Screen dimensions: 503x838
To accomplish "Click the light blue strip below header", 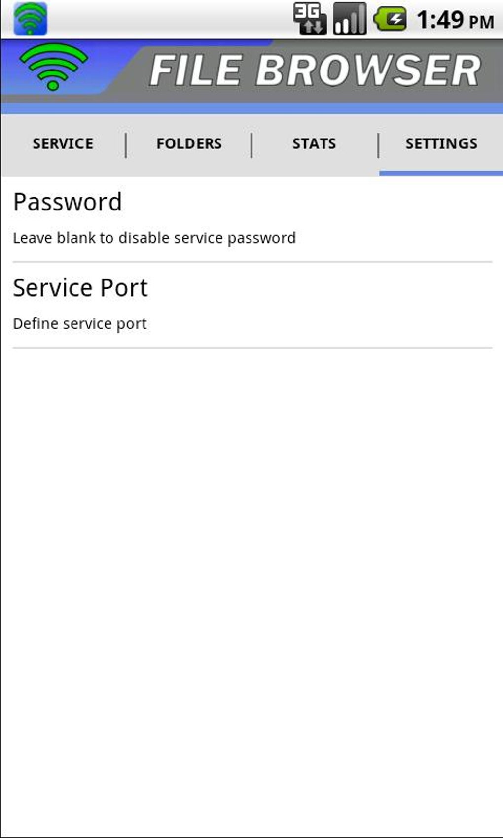I will 251,108.
